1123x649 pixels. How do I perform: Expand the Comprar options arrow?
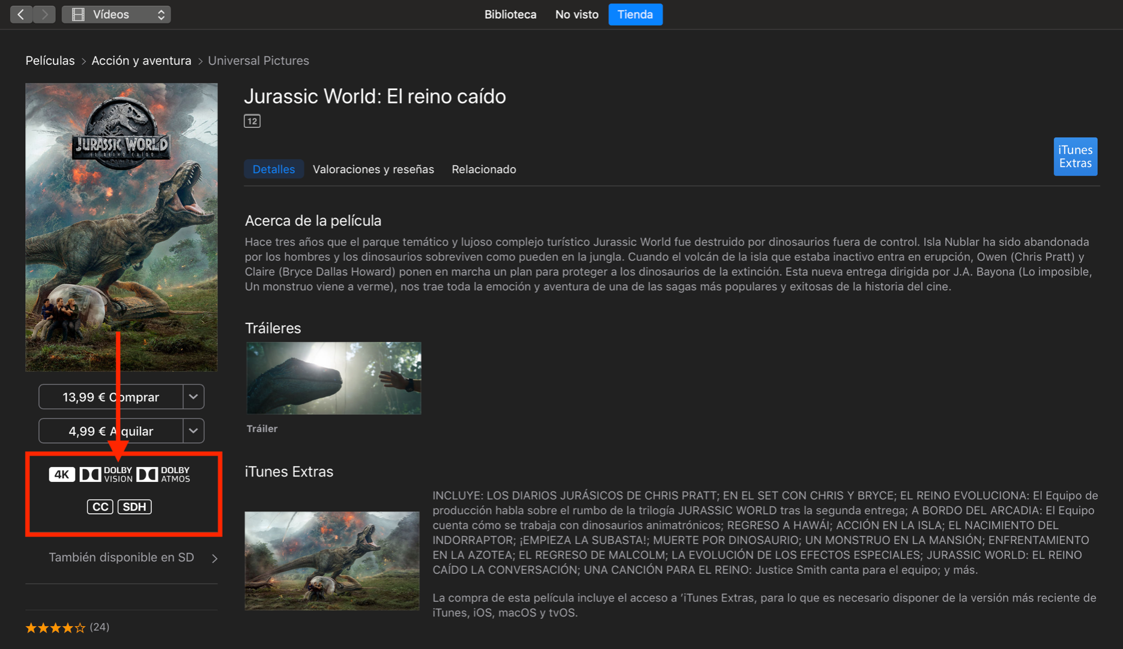[x=193, y=397]
